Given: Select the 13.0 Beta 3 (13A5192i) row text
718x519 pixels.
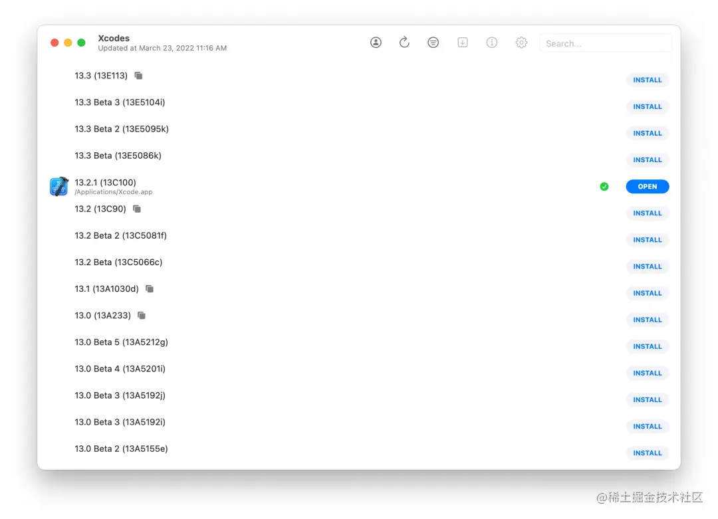Looking at the screenshot, I should pyautogui.click(x=120, y=422).
